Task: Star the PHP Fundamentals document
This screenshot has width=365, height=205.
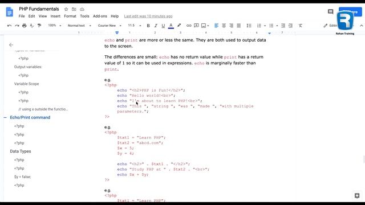Action: pyautogui.click(x=66, y=9)
